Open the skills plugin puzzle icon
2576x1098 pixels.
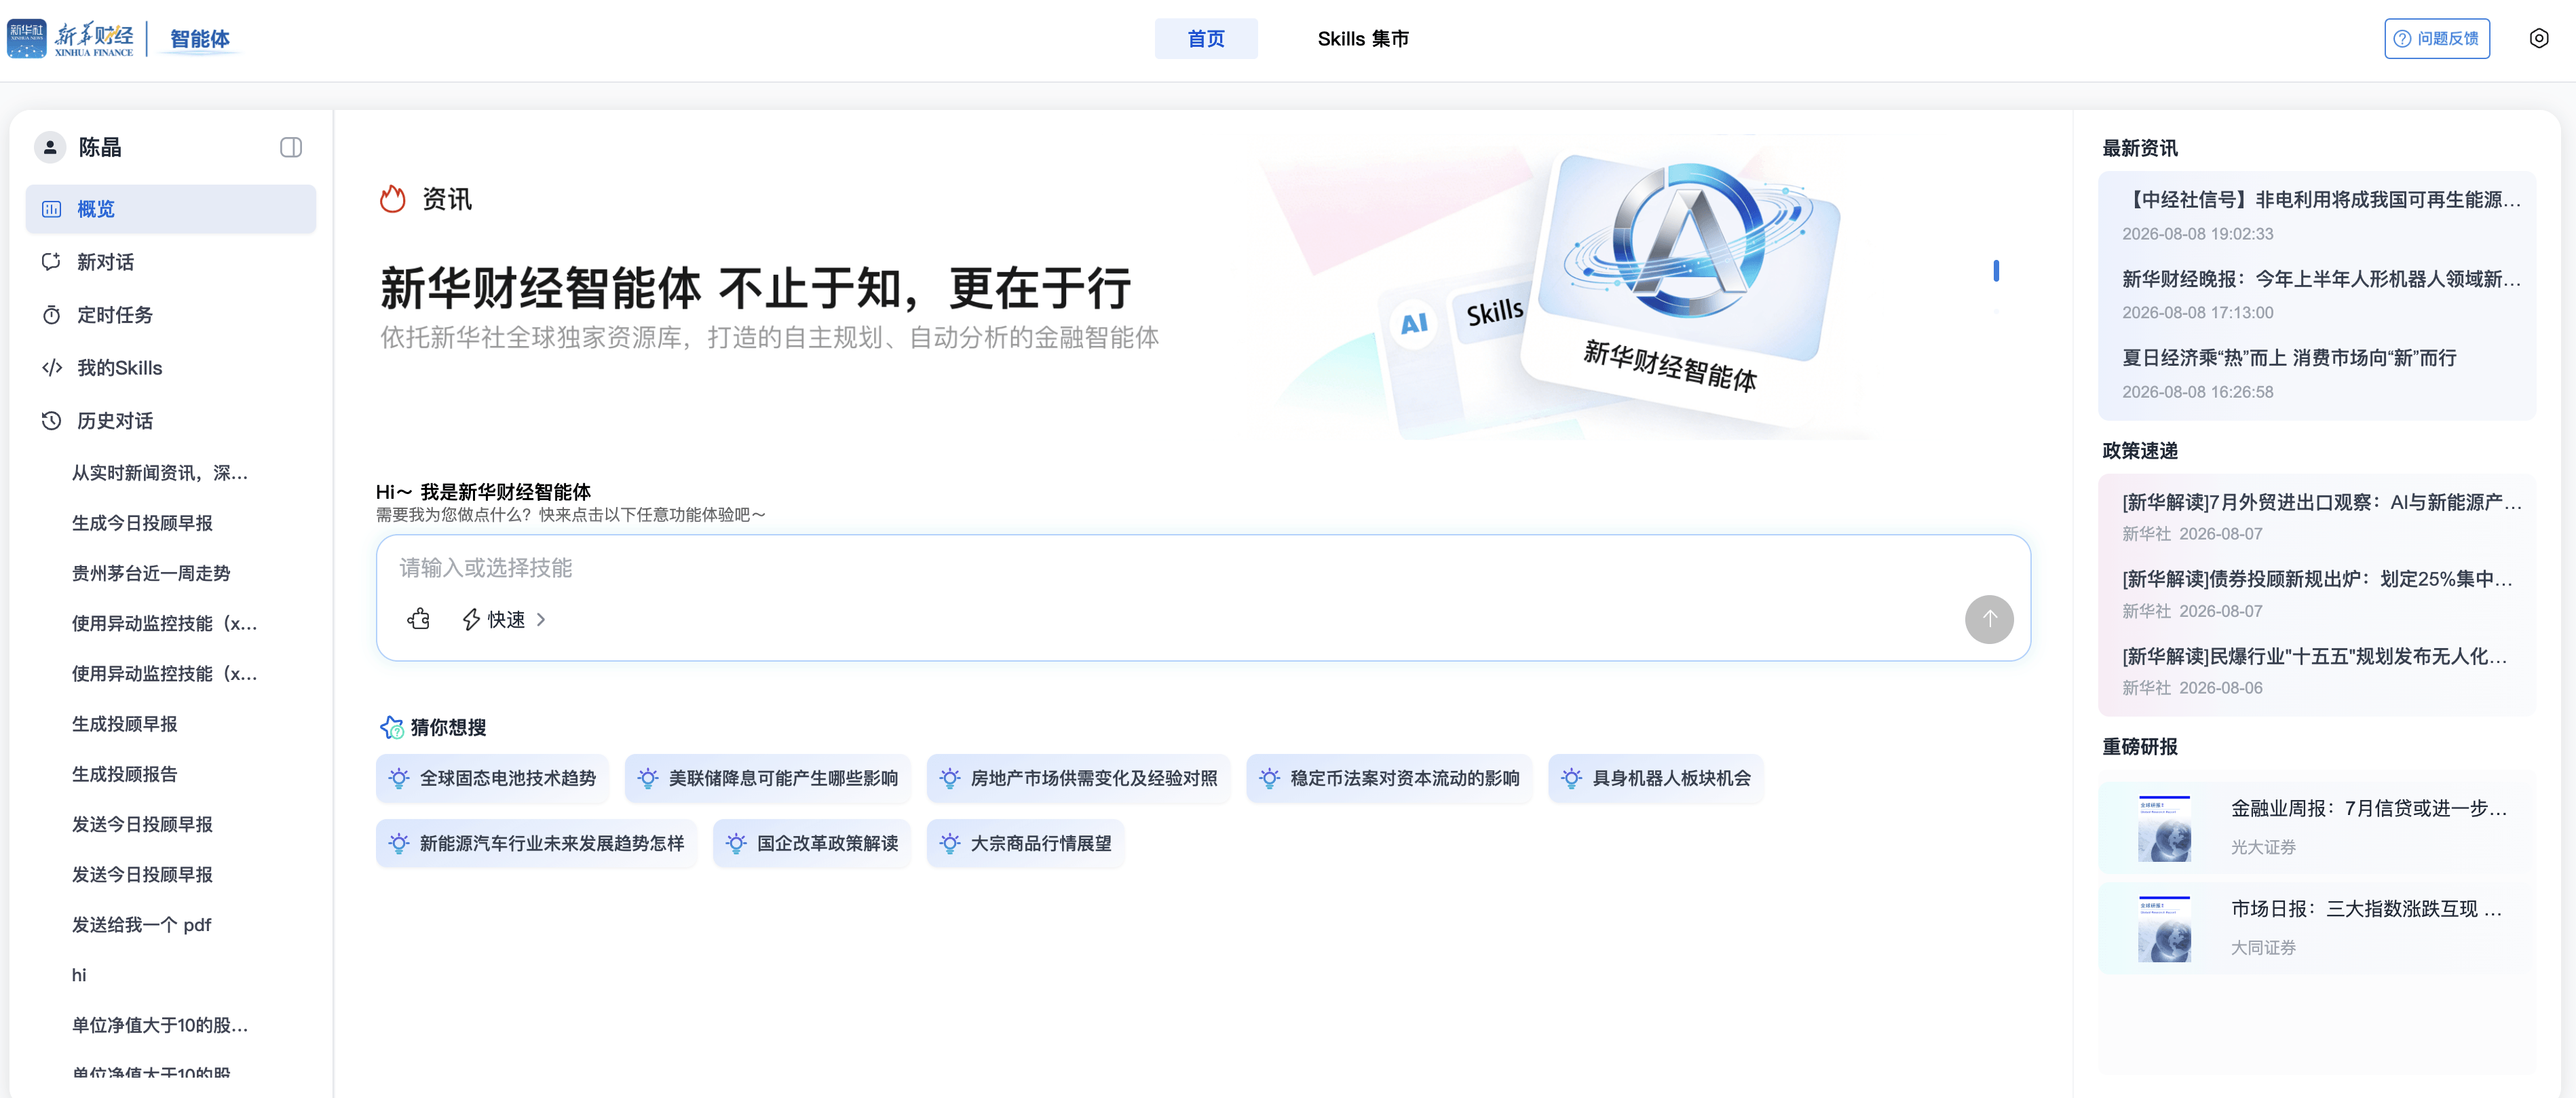click(419, 619)
